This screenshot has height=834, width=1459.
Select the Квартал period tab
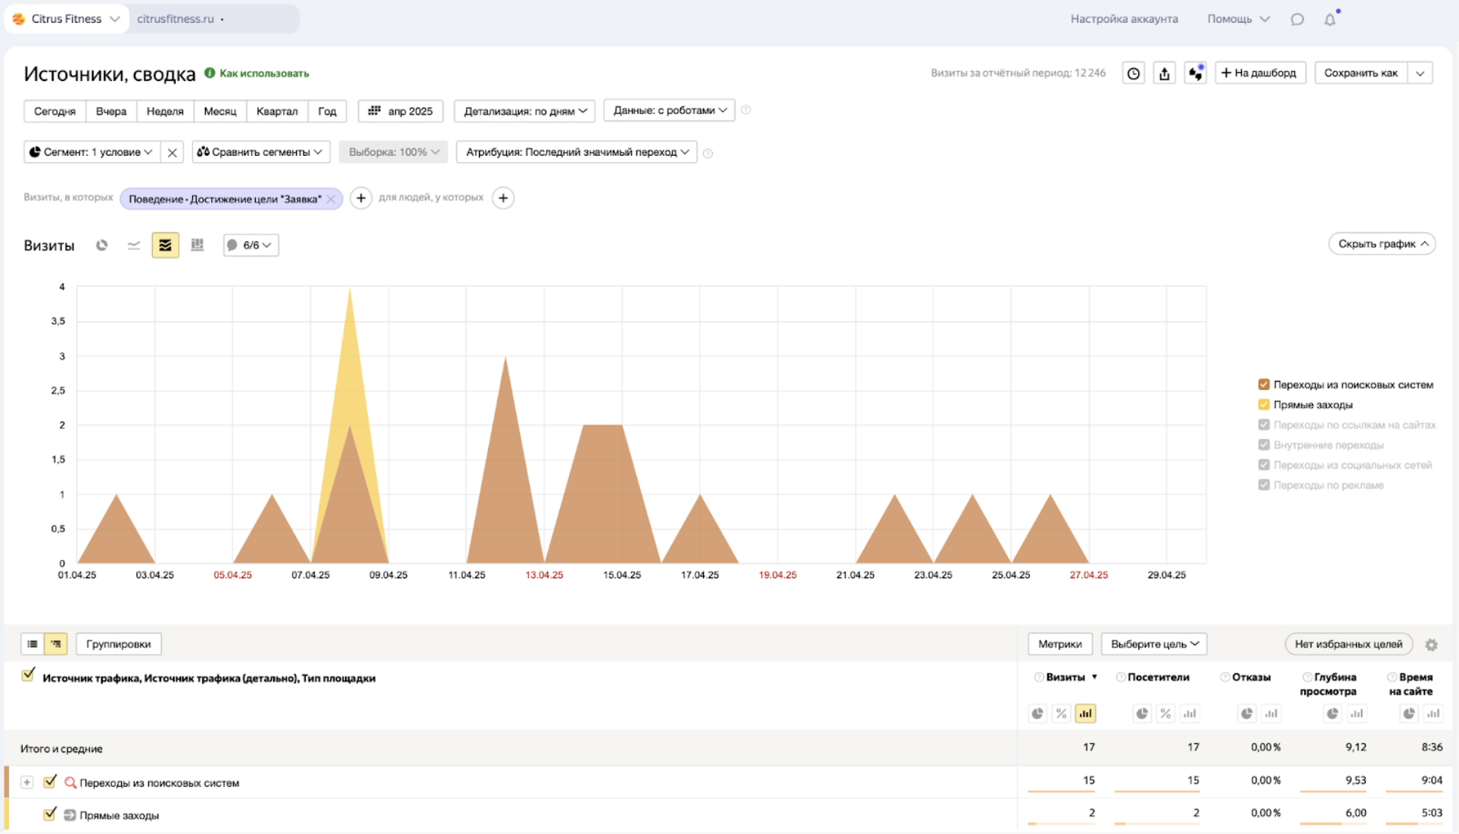point(276,111)
